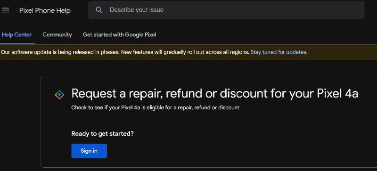Switch to the Help Center tab
This screenshot has width=377, height=171.
16,35
